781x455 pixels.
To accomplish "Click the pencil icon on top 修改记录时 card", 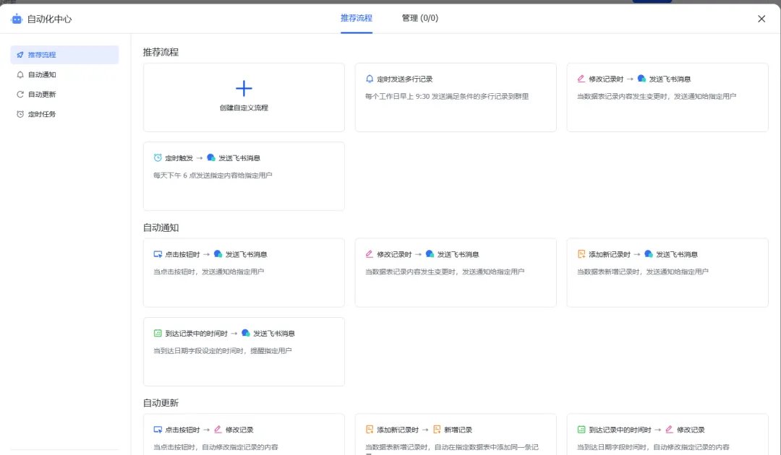I will coord(581,79).
